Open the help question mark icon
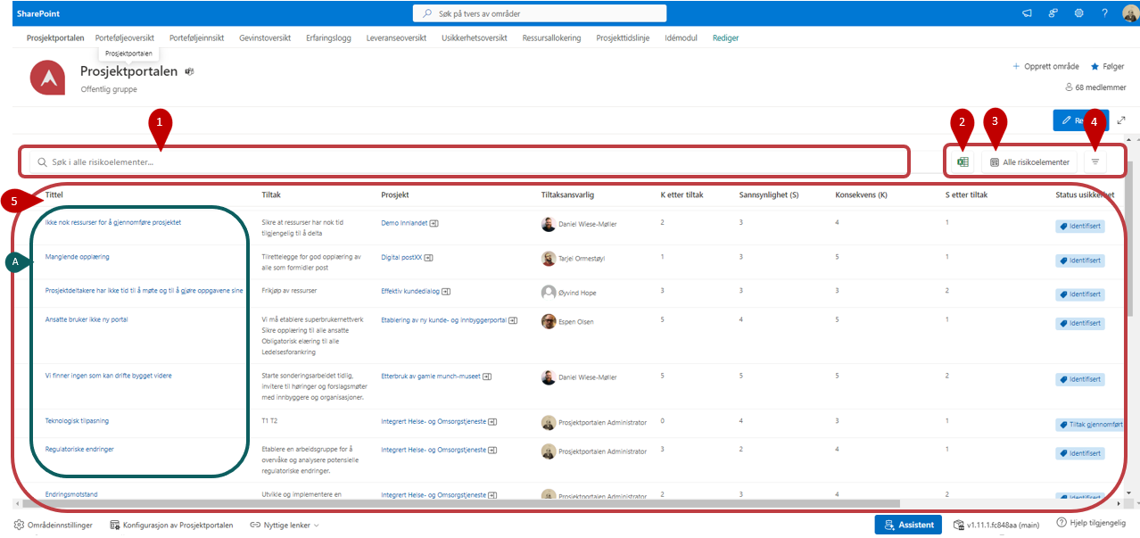 (1104, 13)
